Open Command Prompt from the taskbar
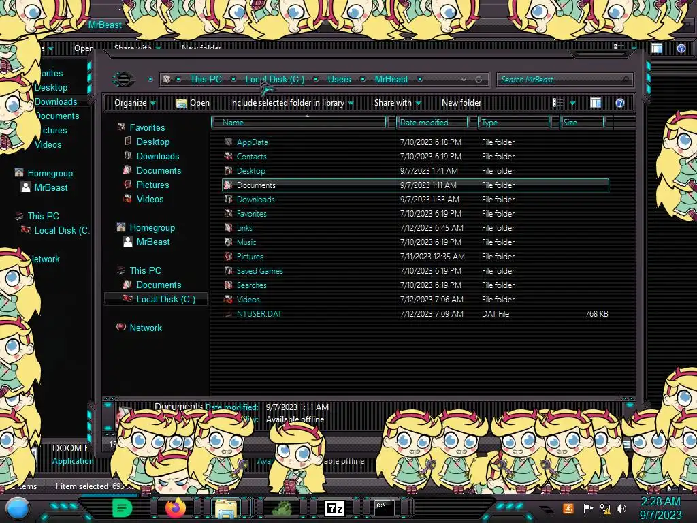Image resolution: width=697 pixels, height=523 pixels. [385, 507]
